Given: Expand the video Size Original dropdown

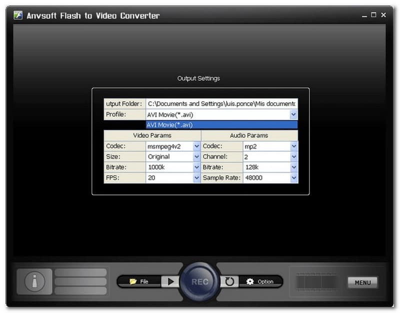Looking at the screenshot, I should 196,157.
